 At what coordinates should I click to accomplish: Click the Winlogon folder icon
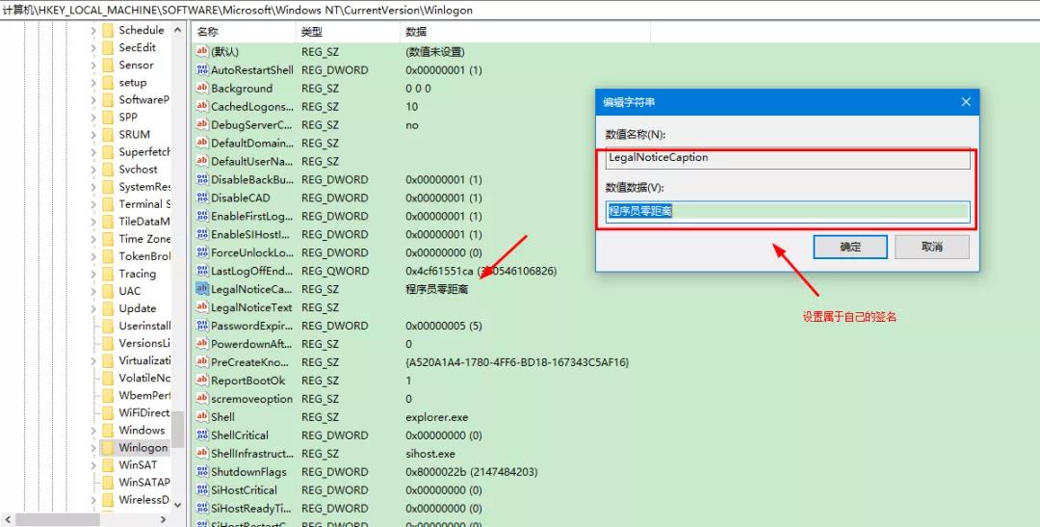pyautogui.click(x=108, y=447)
